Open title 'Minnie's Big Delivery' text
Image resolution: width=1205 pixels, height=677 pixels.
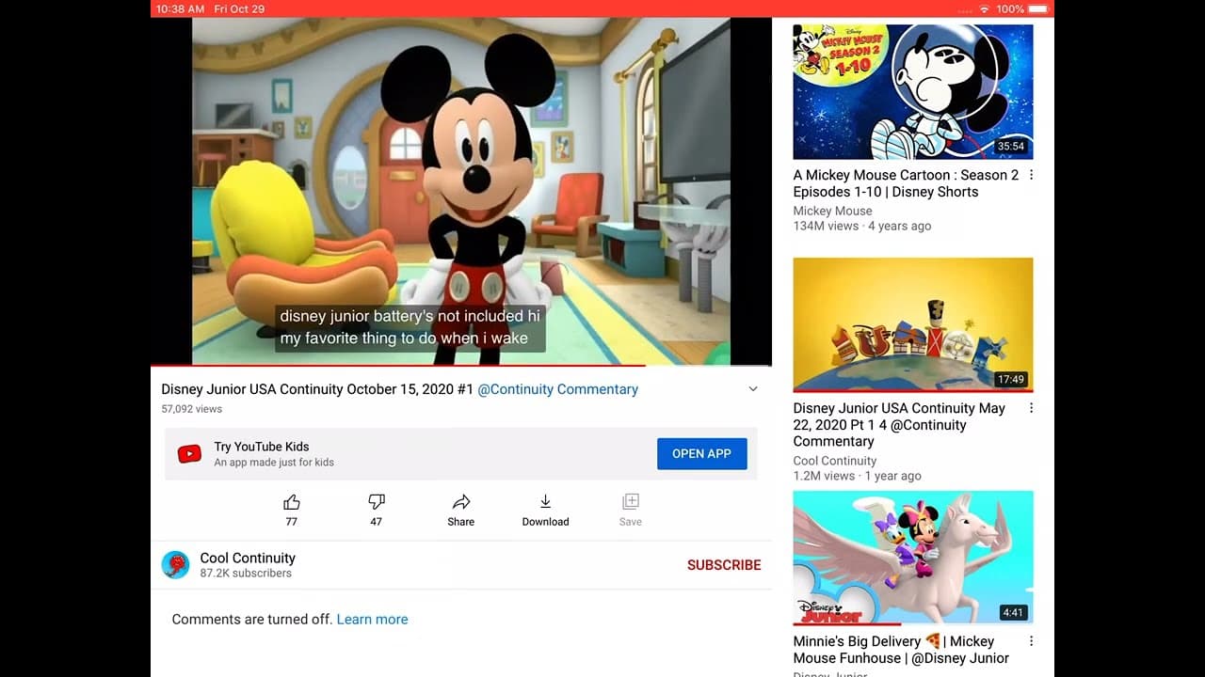pyautogui.click(x=901, y=650)
